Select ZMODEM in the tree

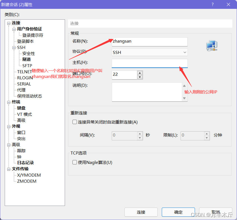pos(27,181)
